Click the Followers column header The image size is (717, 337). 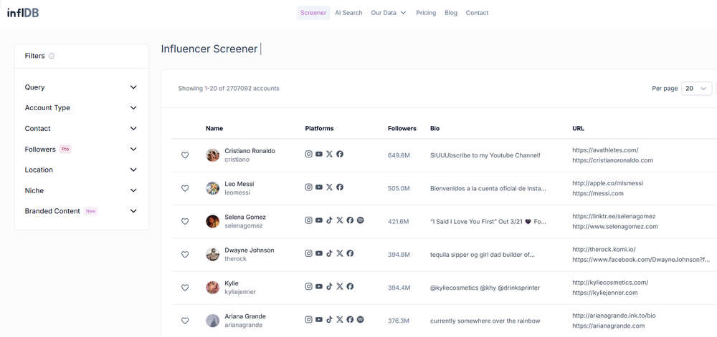[x=402, y=129]
